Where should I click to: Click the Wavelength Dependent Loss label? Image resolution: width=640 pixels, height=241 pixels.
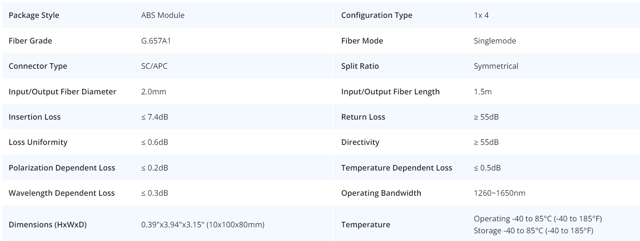point(61,193)
